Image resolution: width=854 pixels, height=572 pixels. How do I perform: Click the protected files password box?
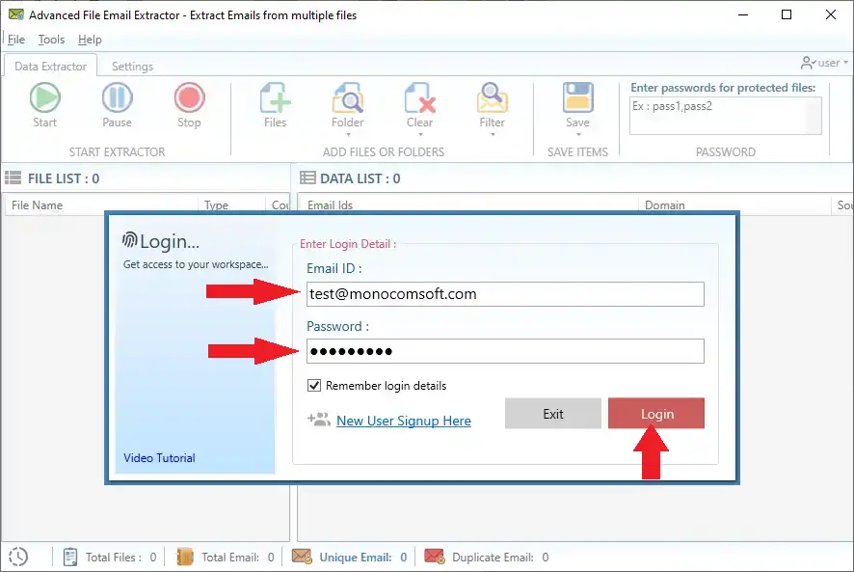pos(726,116)
